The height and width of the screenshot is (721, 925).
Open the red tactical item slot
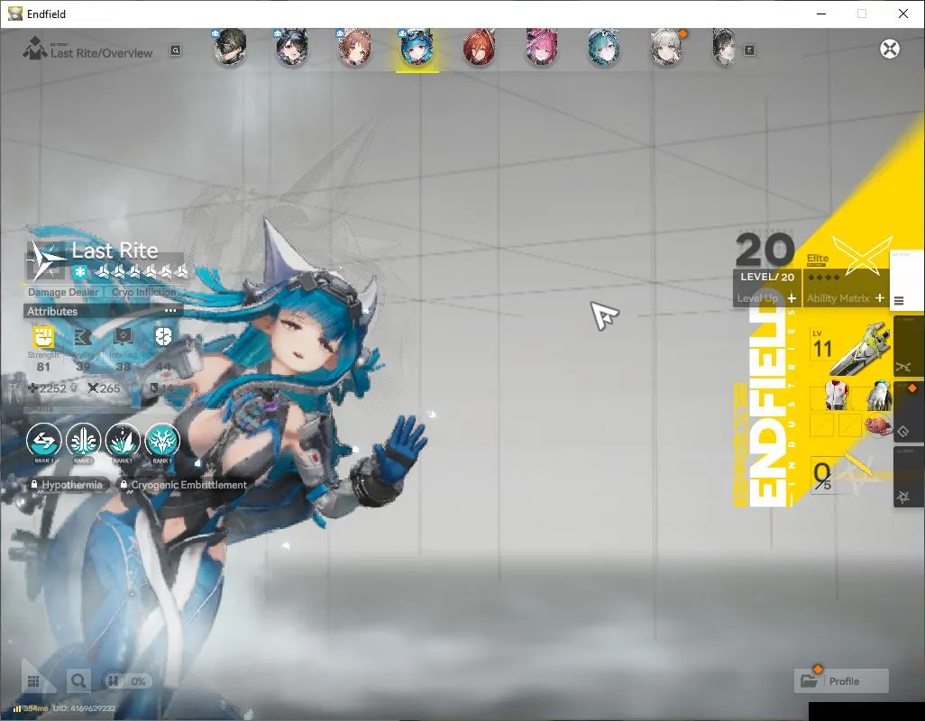click(x=878, y=424)
